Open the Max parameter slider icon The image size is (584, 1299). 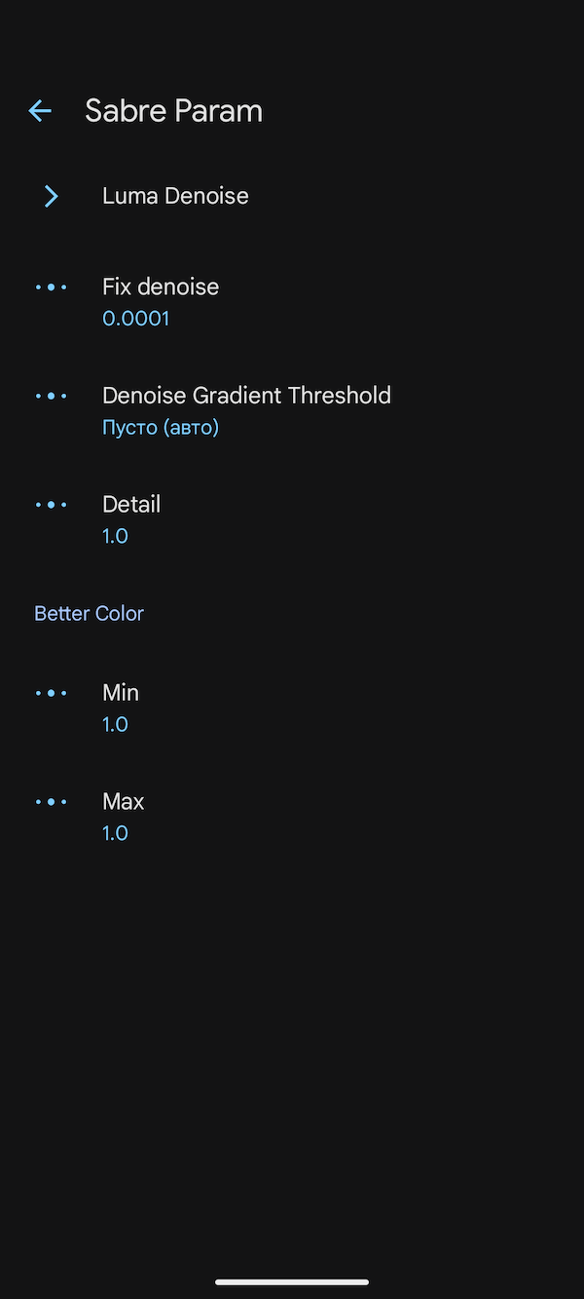(x=51, y=801)
